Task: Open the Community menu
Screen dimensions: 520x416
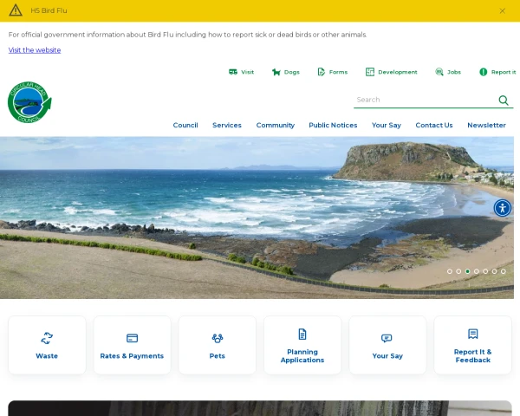Action: (276, 126)
